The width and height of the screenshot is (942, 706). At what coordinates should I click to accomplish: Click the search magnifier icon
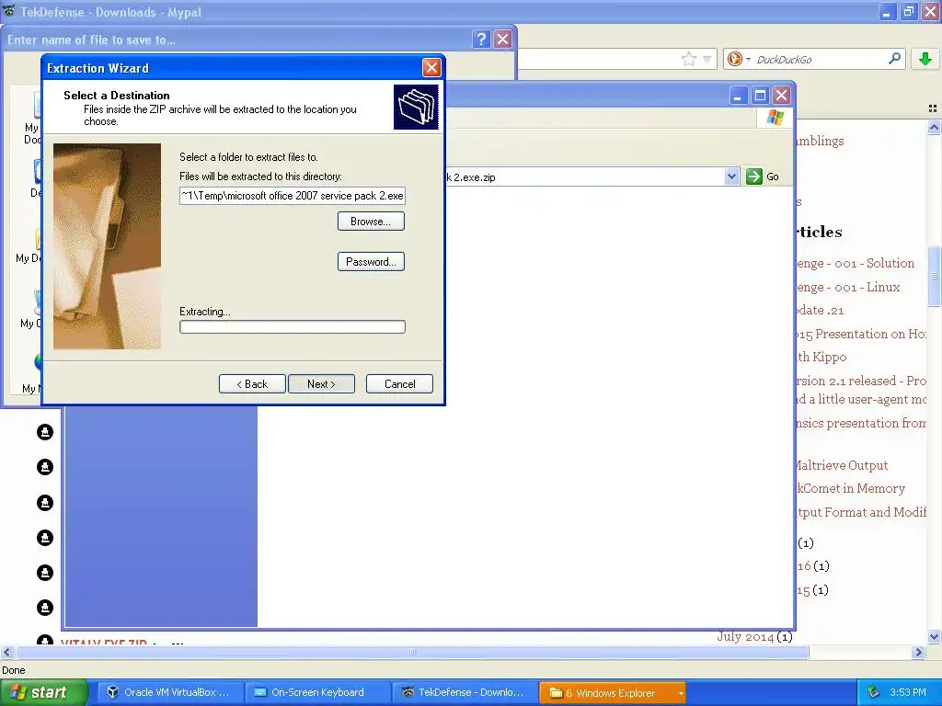point(894,58)
